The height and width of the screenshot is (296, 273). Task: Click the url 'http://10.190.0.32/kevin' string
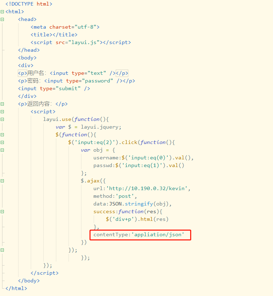(x=147, y=189)
